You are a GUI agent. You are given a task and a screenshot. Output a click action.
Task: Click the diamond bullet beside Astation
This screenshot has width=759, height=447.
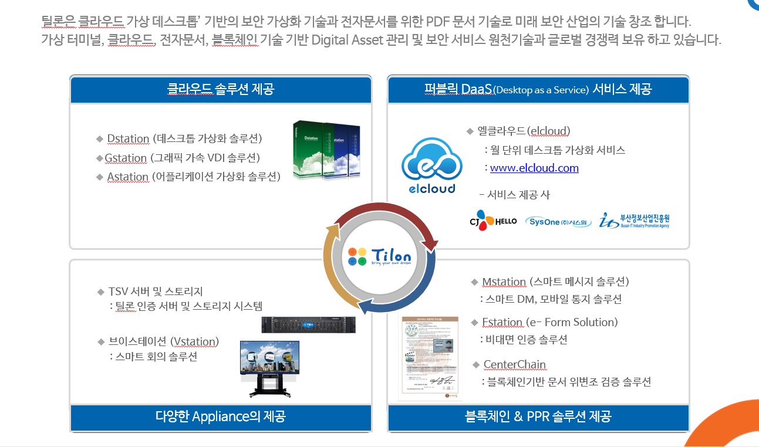click(x=99, y=177)
